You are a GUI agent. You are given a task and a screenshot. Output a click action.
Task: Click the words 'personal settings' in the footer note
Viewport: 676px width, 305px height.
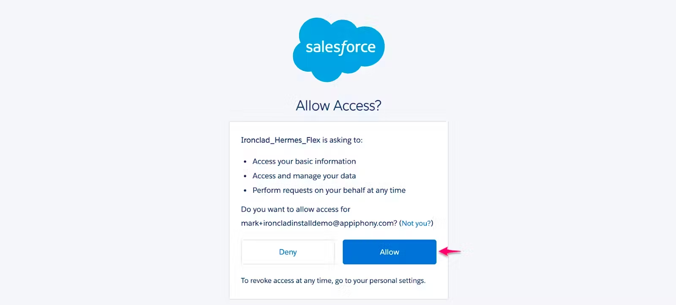396,281
